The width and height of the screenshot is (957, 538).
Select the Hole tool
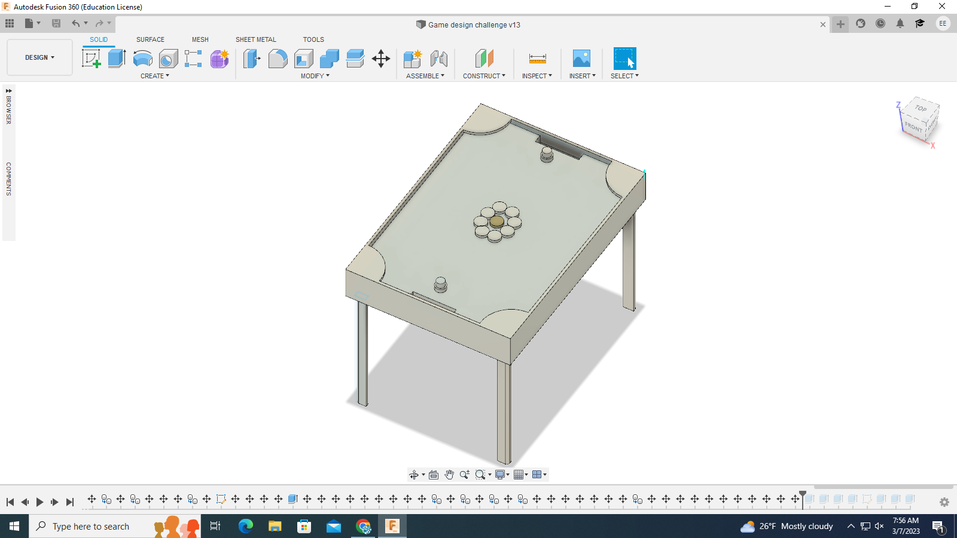coord(167,58)
